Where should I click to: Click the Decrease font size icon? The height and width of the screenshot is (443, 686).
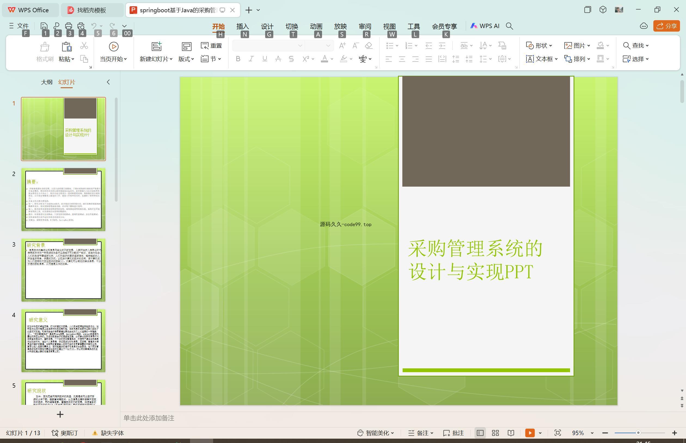pos(356,45)
